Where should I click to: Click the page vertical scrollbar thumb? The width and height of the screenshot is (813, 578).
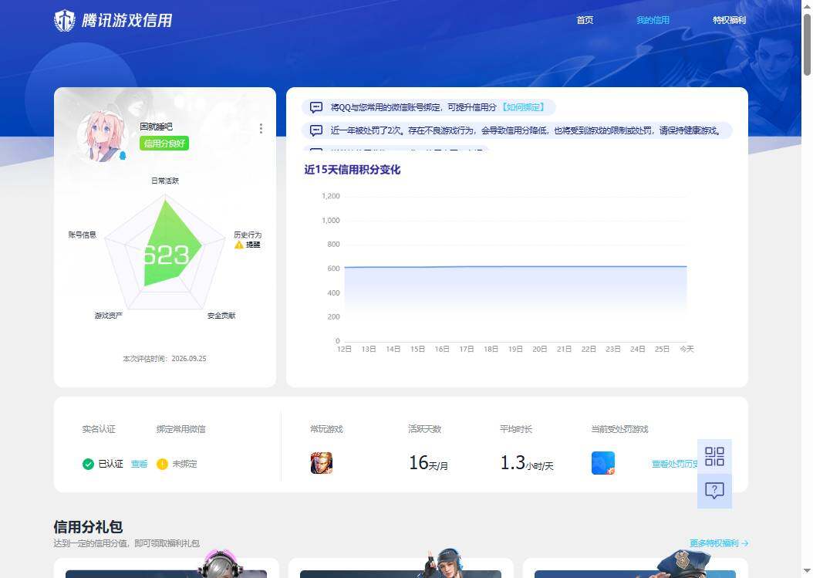[x=808, y=45]
